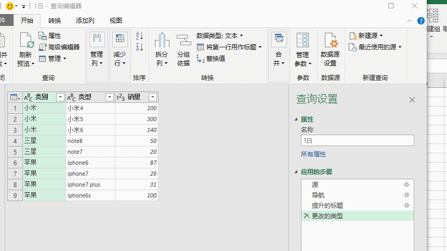447x251 pixels.
Task: Click the 销量 cell with value 140
Action: pos(137,130)
